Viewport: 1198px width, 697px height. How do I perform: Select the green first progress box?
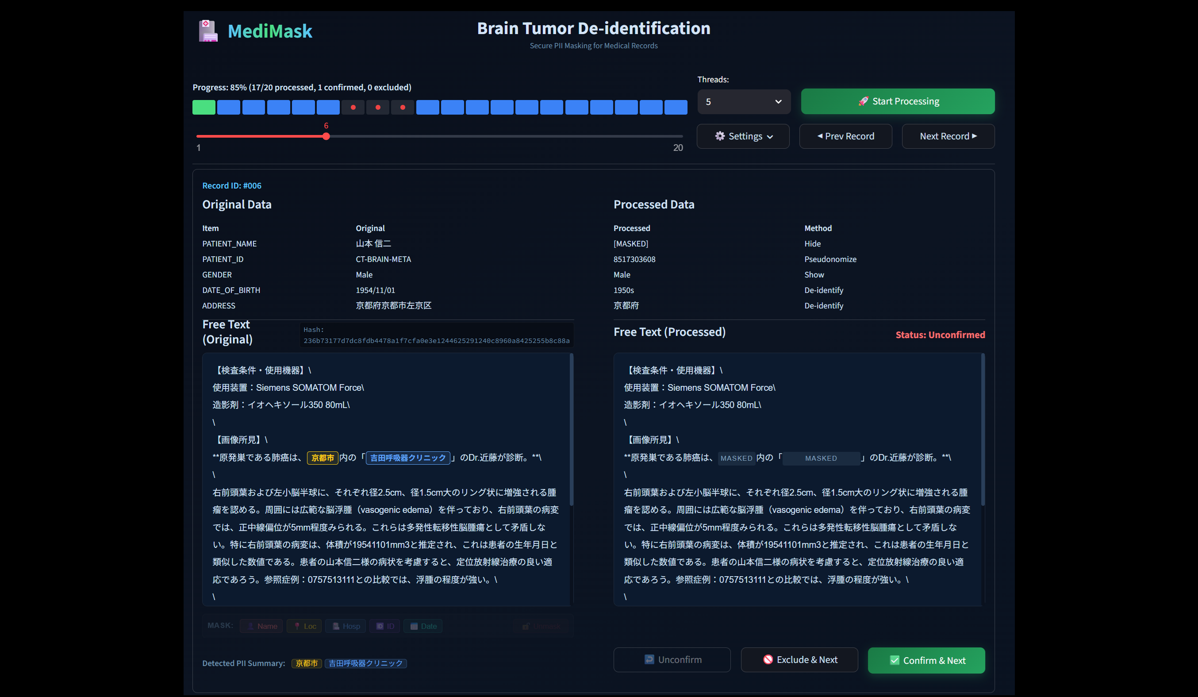tap(204, 108)
